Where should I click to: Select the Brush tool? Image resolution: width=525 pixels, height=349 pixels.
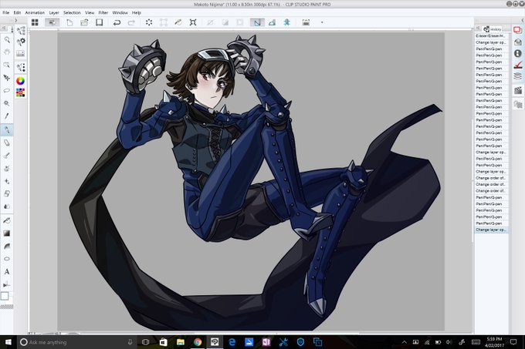(x=7, y=156)
